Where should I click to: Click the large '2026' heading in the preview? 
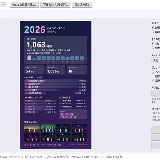coord(35,29)
